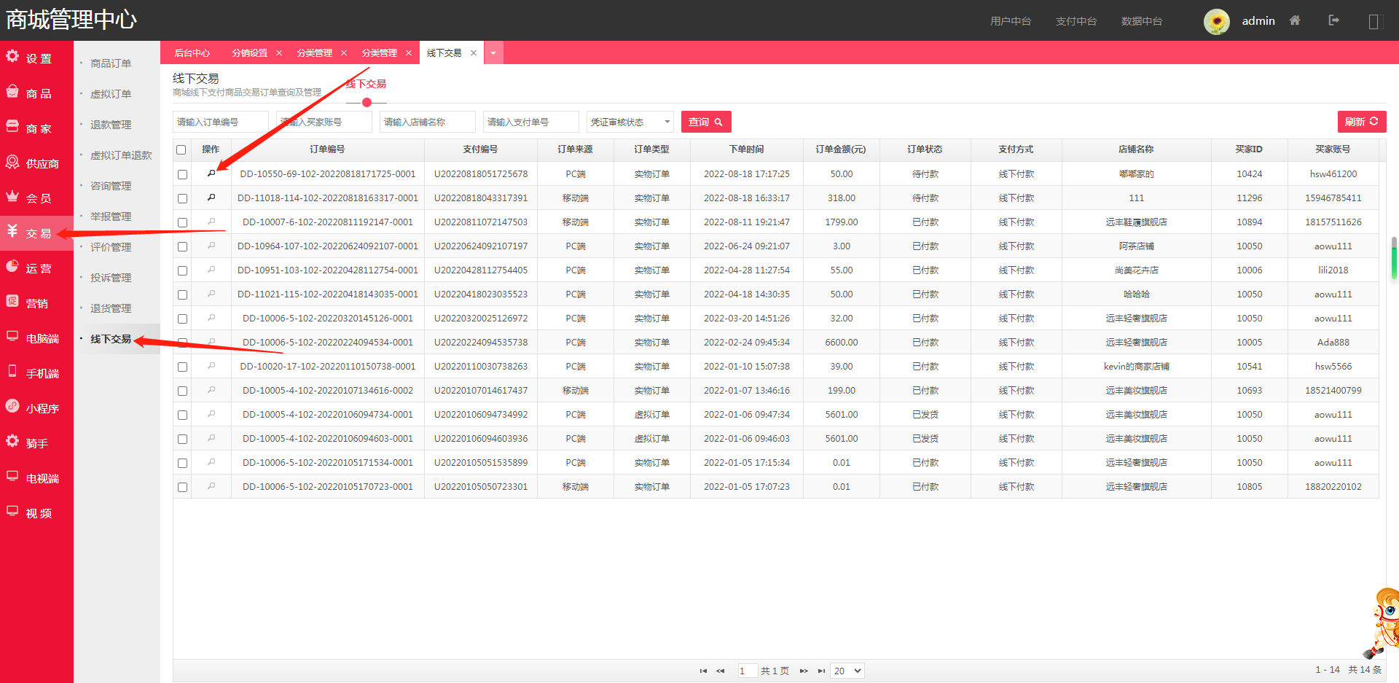Click the 供应商 sidebar icon

click(12, 161)
